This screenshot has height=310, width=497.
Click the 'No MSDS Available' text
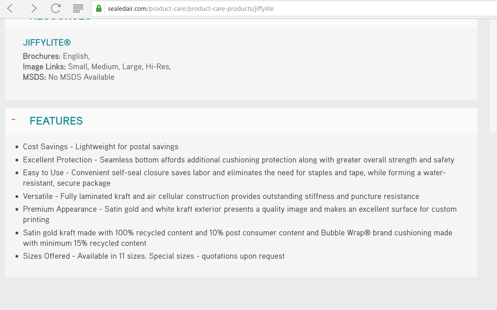click(x=81, y=77)
